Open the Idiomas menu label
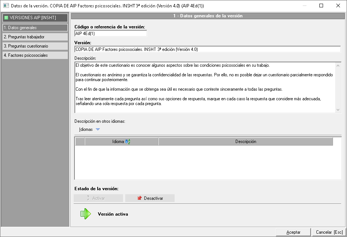The height and width of the screenshot is (237, 347). pos(86,129)
